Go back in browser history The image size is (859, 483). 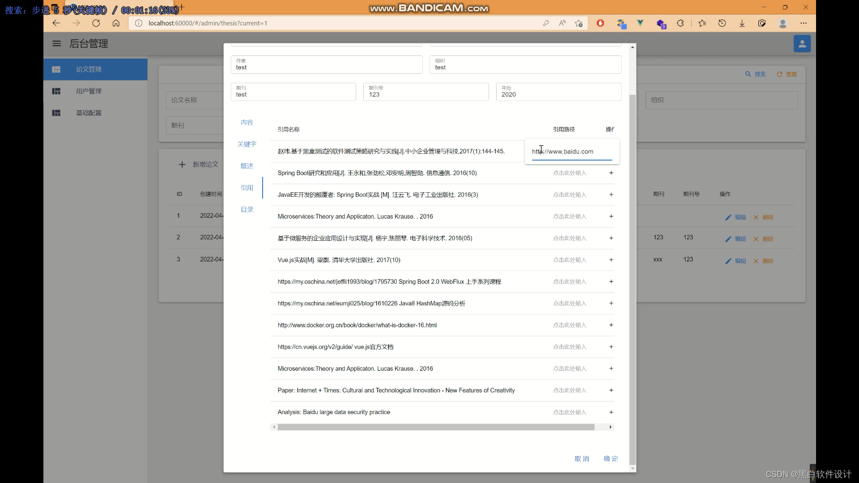(56, 23)
